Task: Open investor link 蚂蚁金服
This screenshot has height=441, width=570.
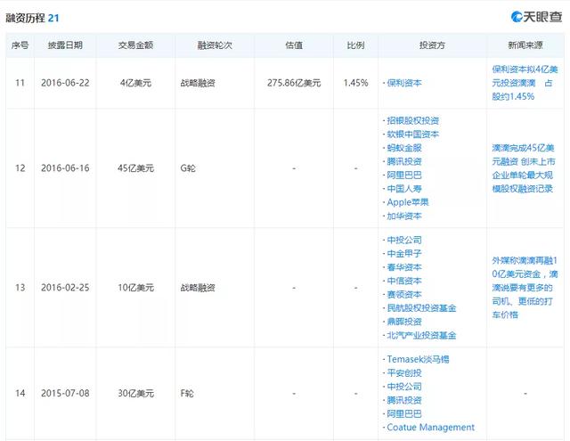Action: point(404,148)
